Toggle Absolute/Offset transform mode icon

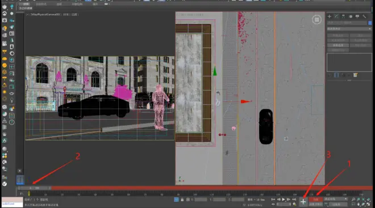click(188, 199)
